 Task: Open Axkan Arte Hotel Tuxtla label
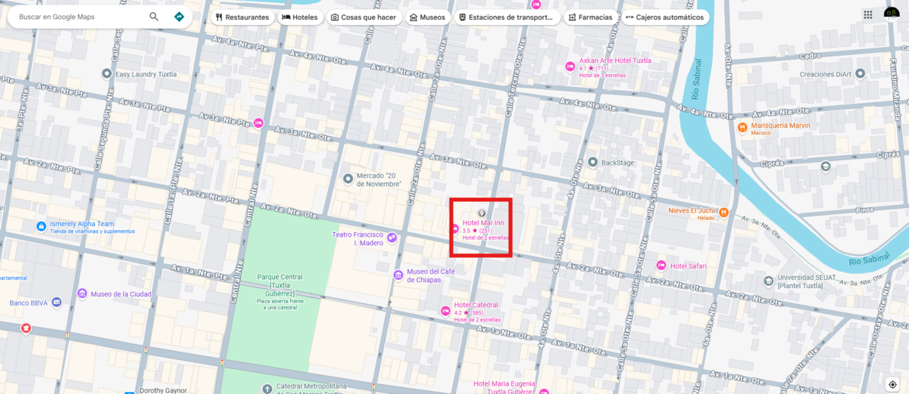tap(614, 60)
